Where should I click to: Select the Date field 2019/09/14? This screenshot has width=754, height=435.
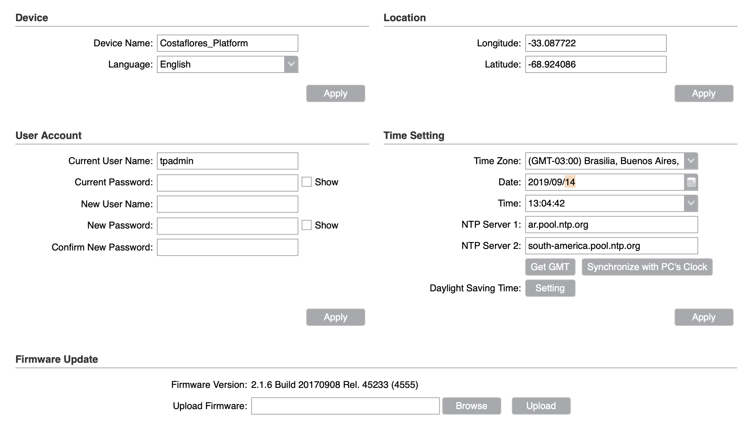pos(605,182)
